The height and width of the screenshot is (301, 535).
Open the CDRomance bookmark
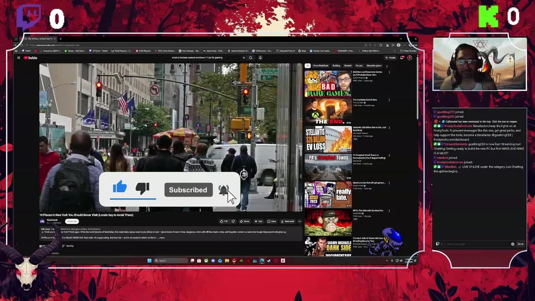coord(262,51)
